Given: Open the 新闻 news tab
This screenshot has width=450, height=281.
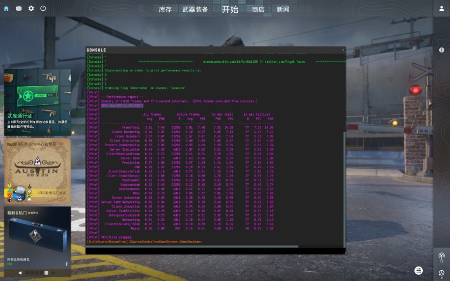Looking at the screenshot, I should pos(283,9).
